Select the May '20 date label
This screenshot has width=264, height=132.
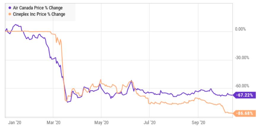coord(101,122)
